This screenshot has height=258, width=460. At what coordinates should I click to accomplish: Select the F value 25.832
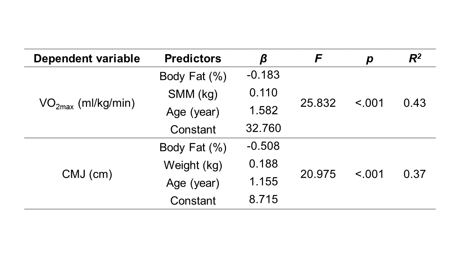318,103
